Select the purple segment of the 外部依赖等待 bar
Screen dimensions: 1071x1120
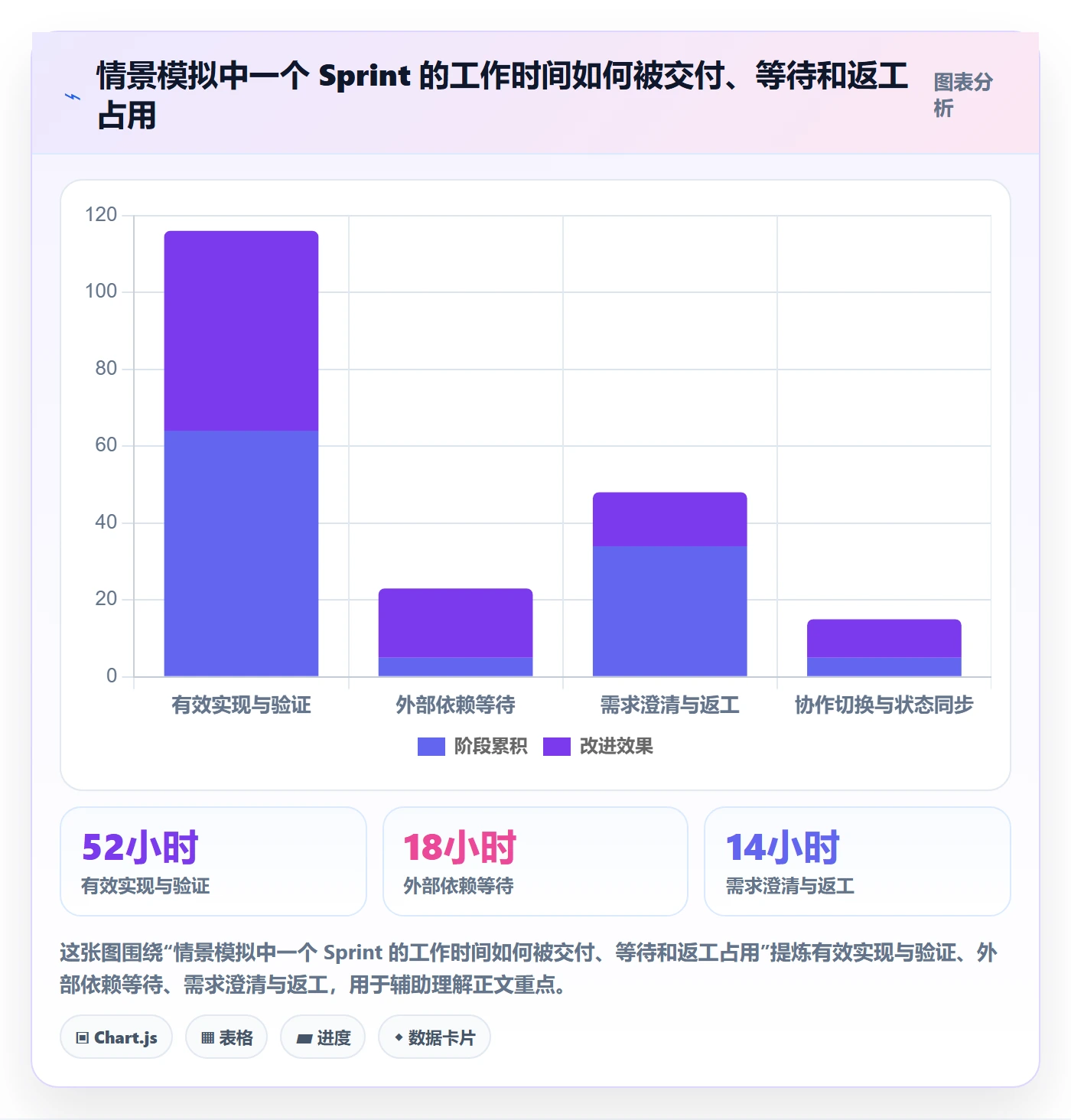pos(455,623)
